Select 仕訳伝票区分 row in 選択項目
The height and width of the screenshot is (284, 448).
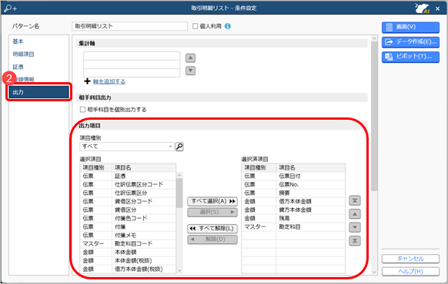coord(128,193)
